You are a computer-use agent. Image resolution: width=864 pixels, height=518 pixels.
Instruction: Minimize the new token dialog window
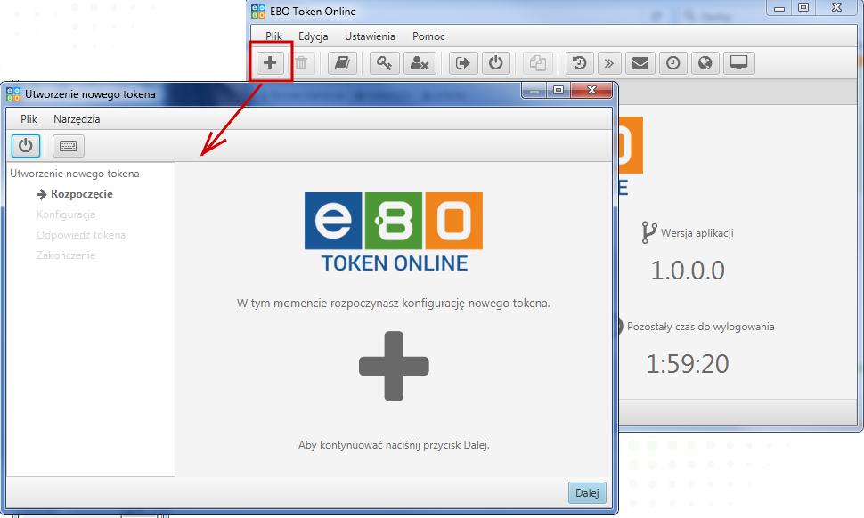click(x=534, y=90)
